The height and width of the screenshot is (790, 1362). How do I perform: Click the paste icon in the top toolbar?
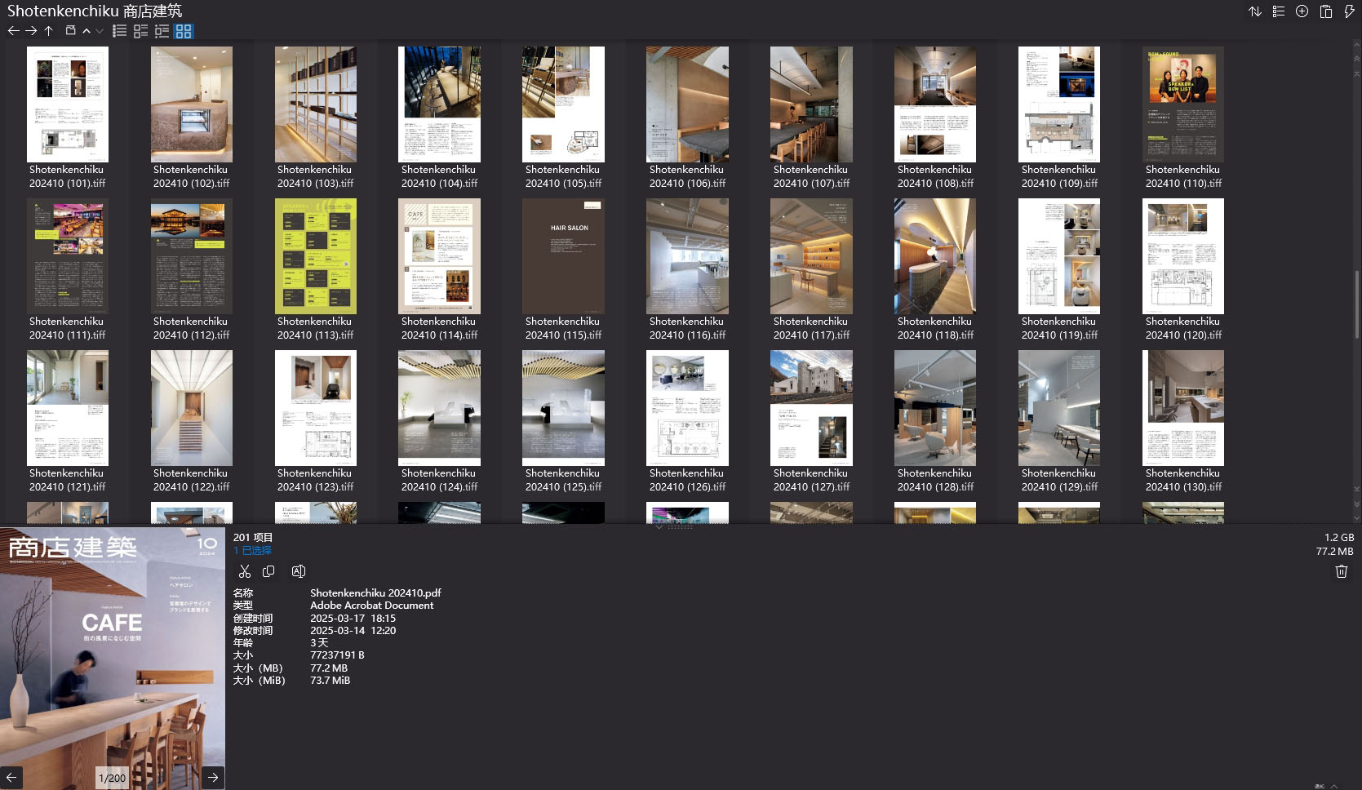point(1324,11)
